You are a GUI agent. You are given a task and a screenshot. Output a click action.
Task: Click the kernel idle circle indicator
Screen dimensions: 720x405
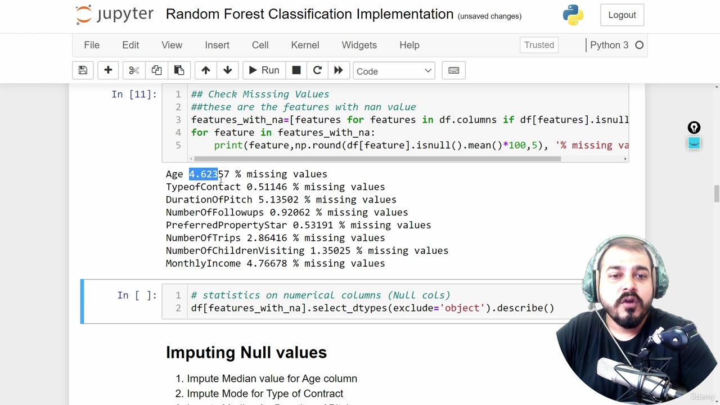640,45
